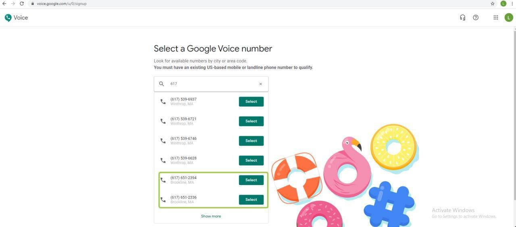The width and height of the screenshot is (516, 227).
Task: Open the green L account avatar in Voice
Action: (509, 18)
